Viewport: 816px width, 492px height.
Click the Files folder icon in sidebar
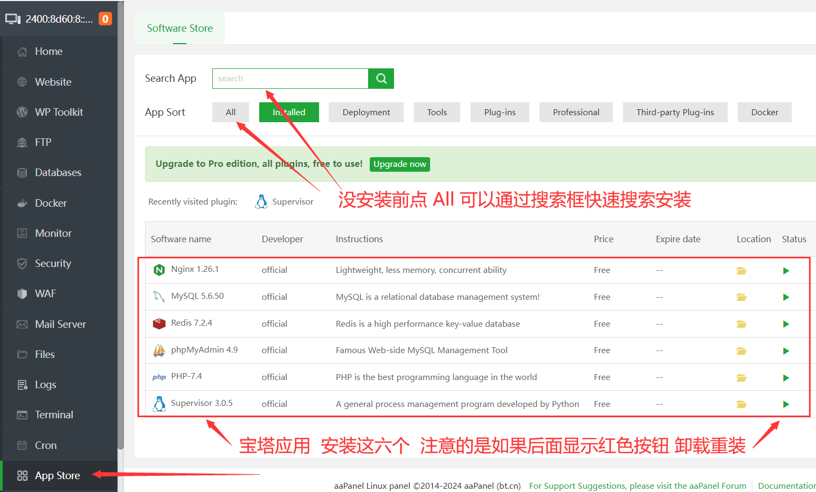tap(22, 354)
